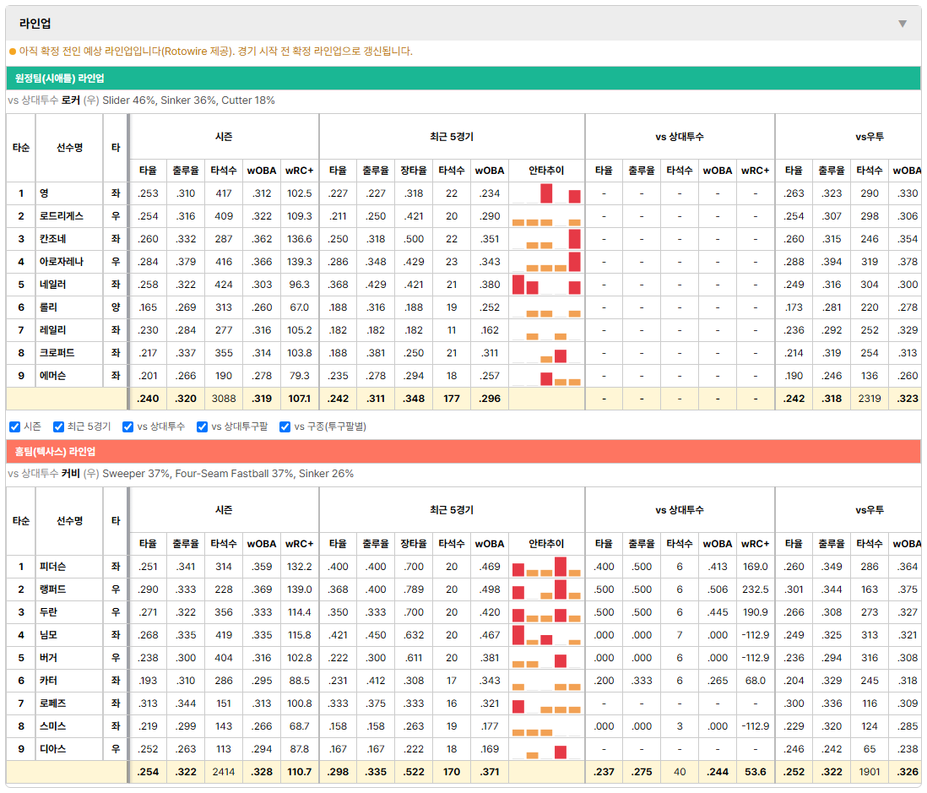927x793 pixels.
Task: Sort Seattle table by wRC+ season column
Action: point(299,171)
